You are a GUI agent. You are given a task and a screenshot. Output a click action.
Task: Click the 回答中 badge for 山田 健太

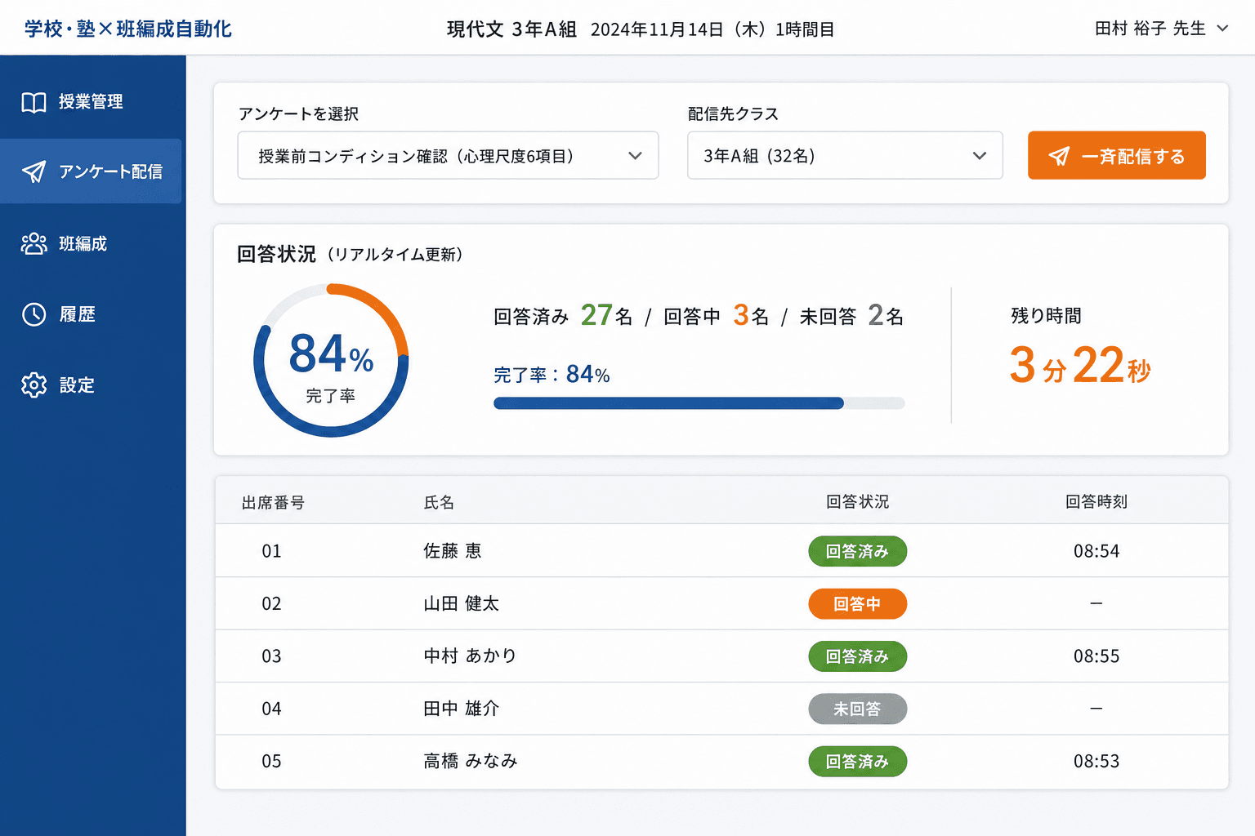coord(857,604)
